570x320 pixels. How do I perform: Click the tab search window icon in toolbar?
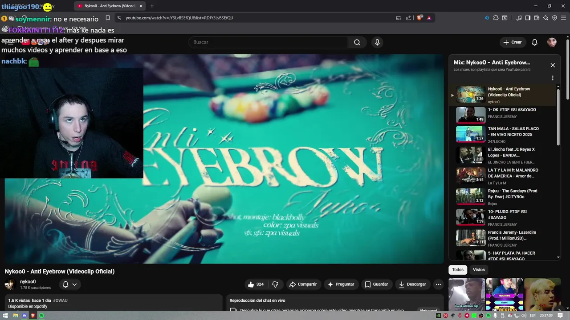coord(505,18)
